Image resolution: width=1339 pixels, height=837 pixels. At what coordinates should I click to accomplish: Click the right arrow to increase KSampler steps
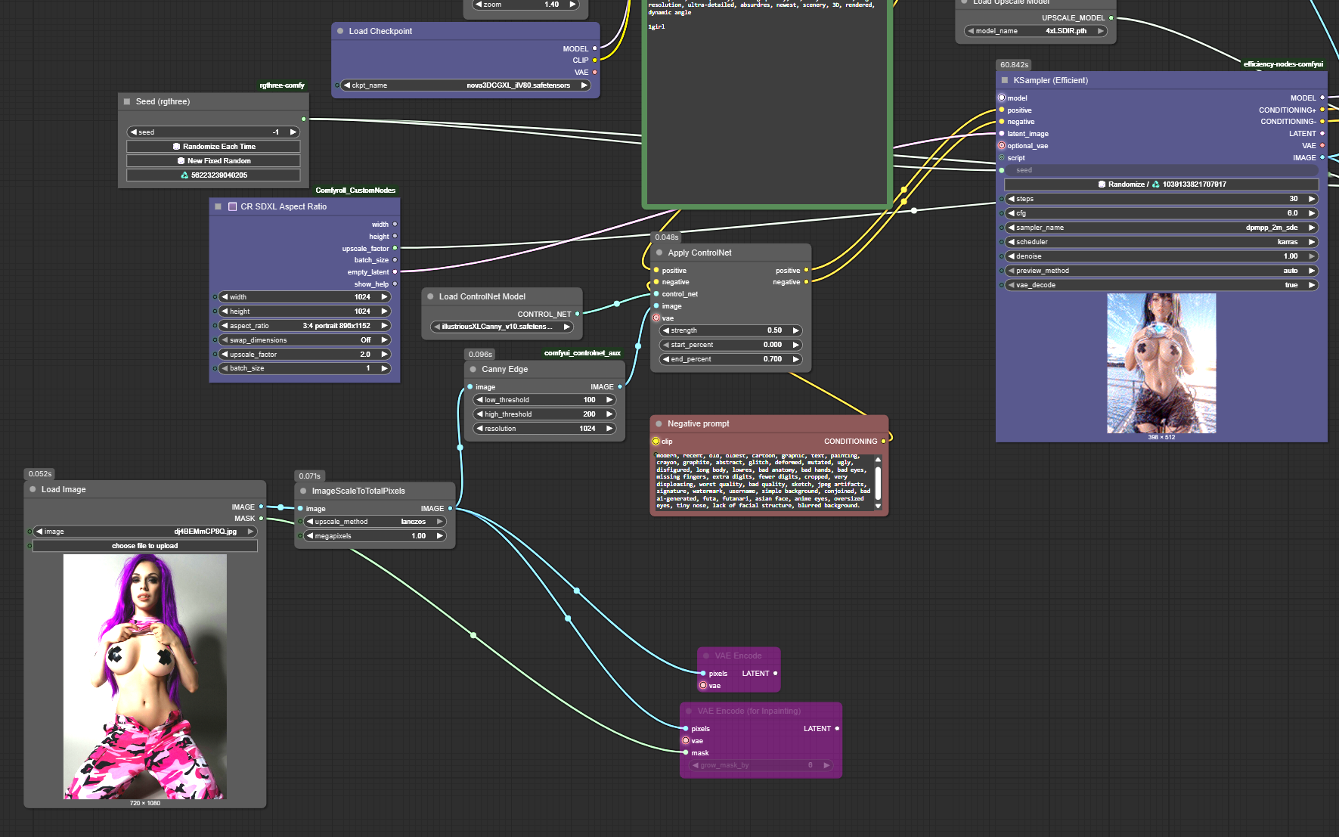tap(1312, 199)
